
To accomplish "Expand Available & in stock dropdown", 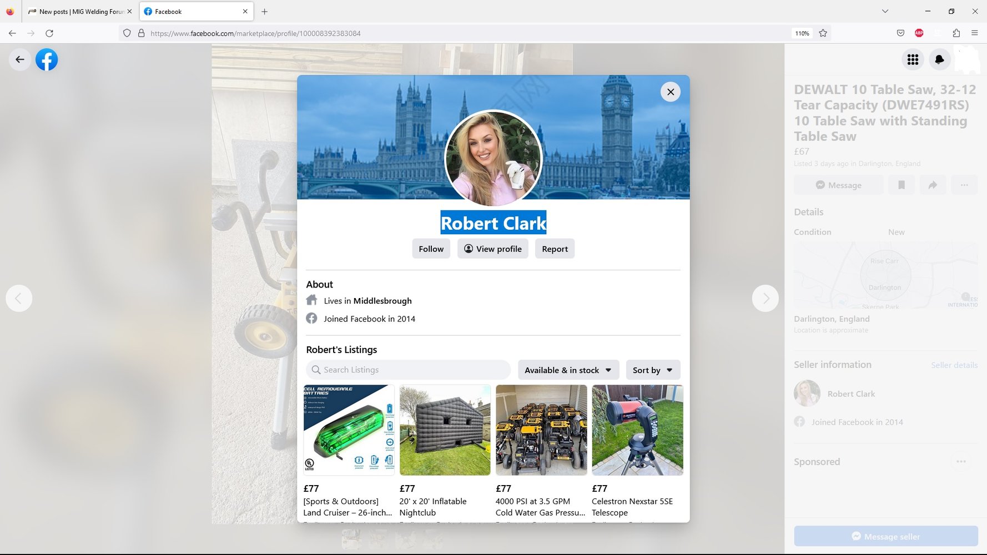I will (x=568, y=370).
